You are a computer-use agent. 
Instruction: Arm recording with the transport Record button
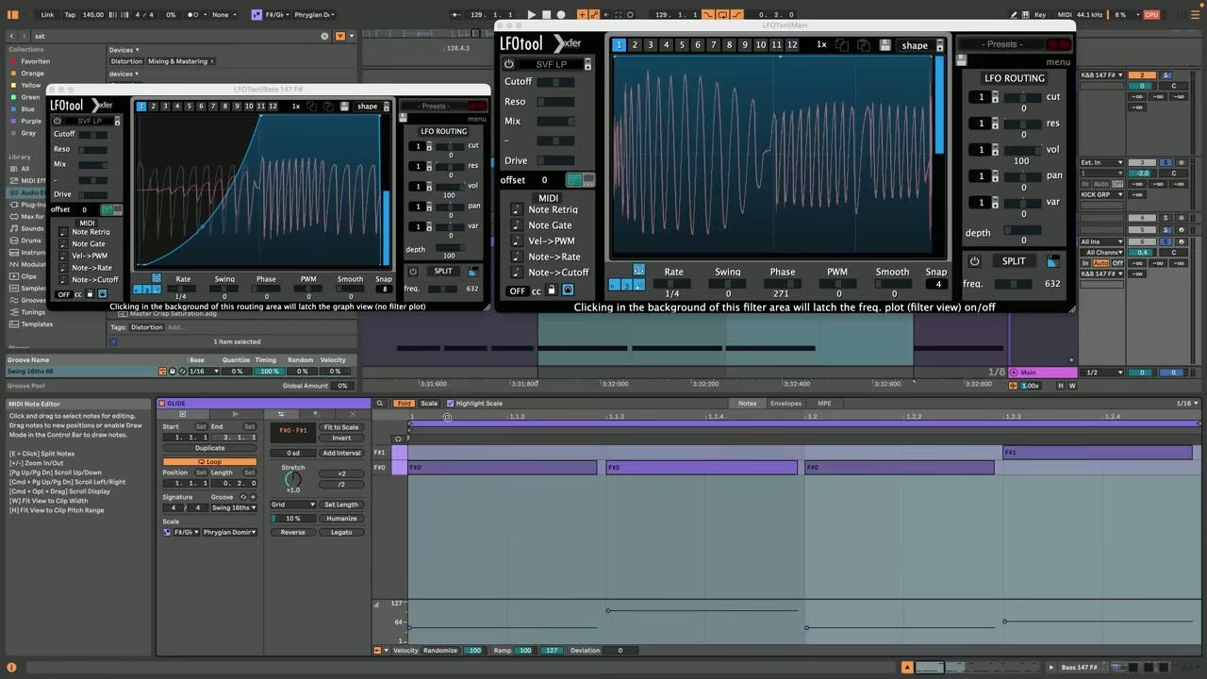click(x=561, y=15)
